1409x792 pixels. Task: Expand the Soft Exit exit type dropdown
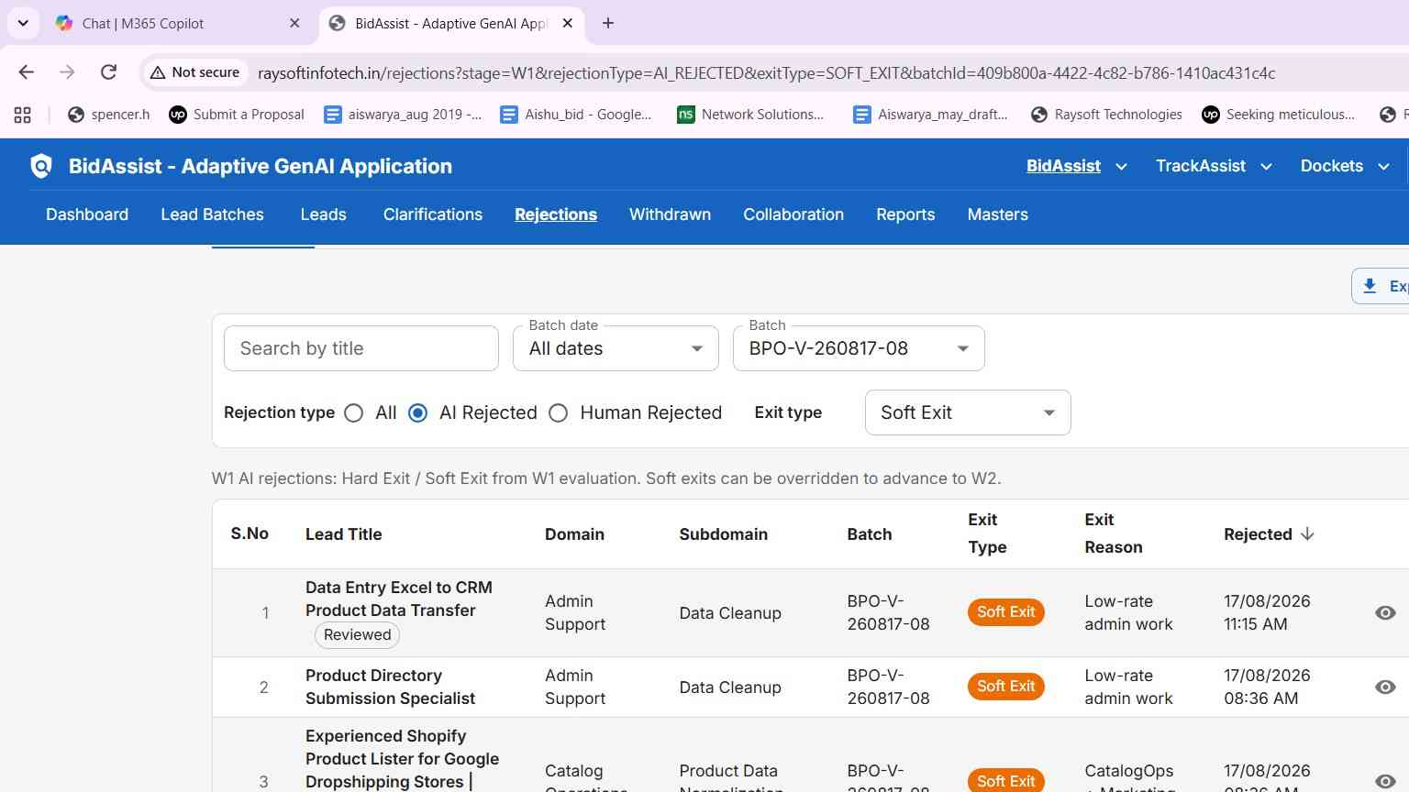point(968,412)
